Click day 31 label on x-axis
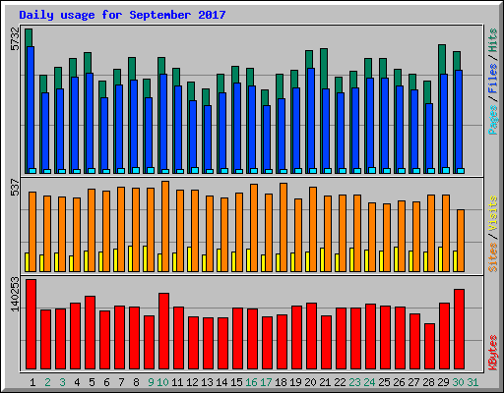Image resolution: width=504 pixels, height=393 pixels. [472, 382]
